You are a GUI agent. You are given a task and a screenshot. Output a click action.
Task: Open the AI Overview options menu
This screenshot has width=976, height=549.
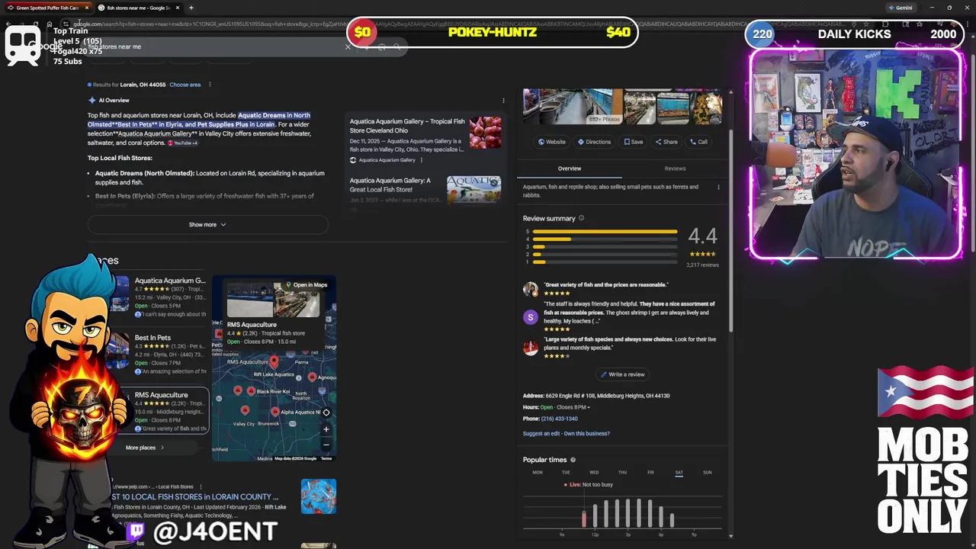503,101
